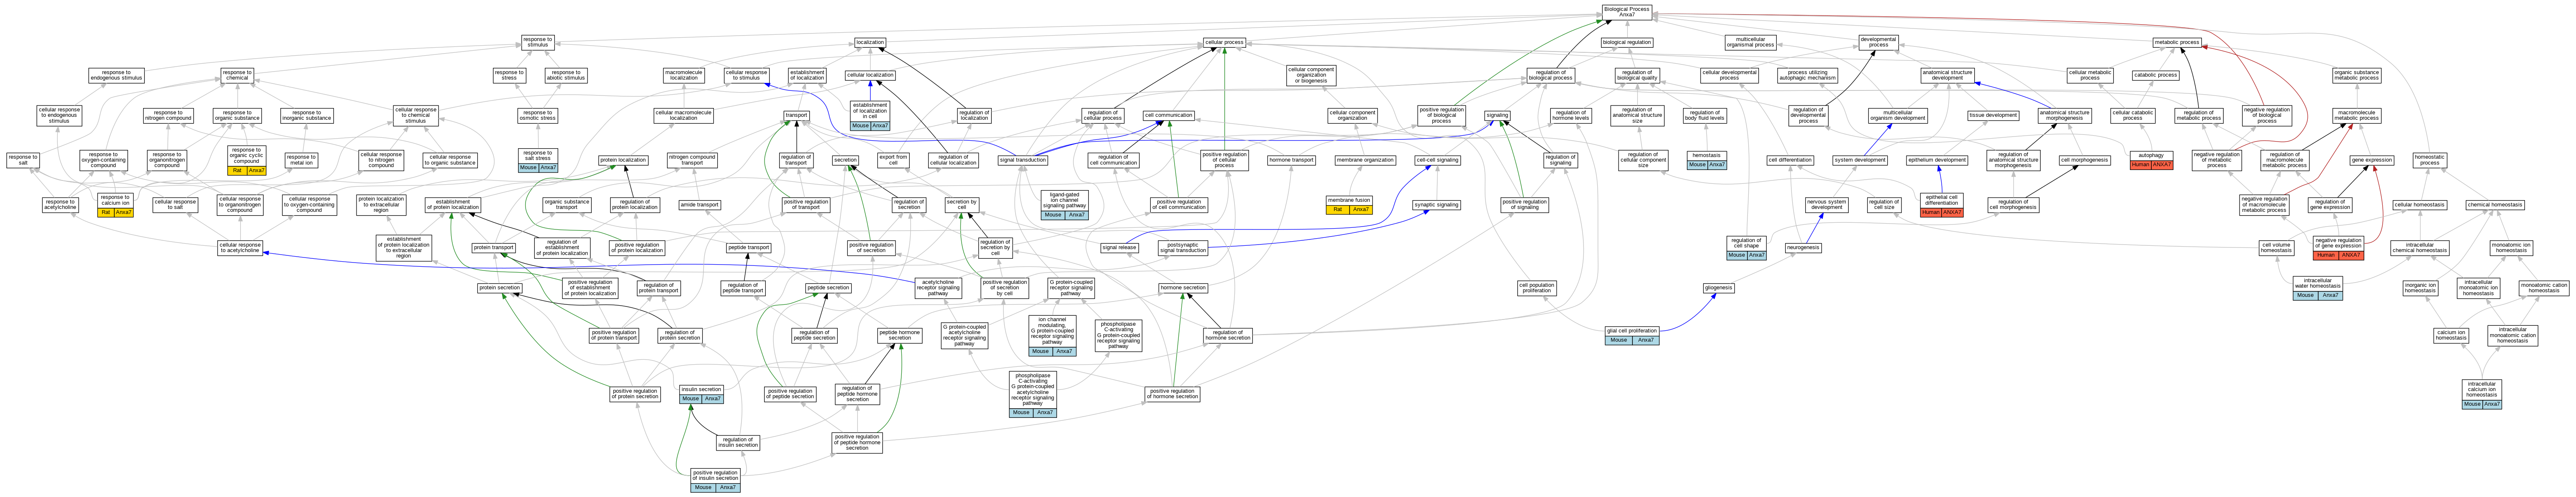Screen dimensions: 2576x497
Task: Click the 'epithelium development' node
Action: click(x=1937, y=160)
